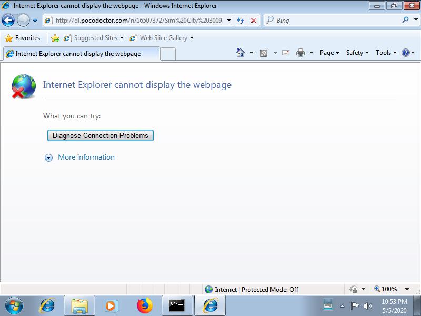421x316 pixels.
Task: Click Internet Protected Mode status zone
Action: (x=252, y=289)
